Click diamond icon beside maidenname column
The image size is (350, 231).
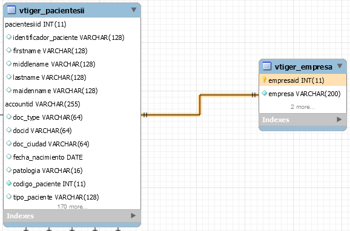point(8,90)
